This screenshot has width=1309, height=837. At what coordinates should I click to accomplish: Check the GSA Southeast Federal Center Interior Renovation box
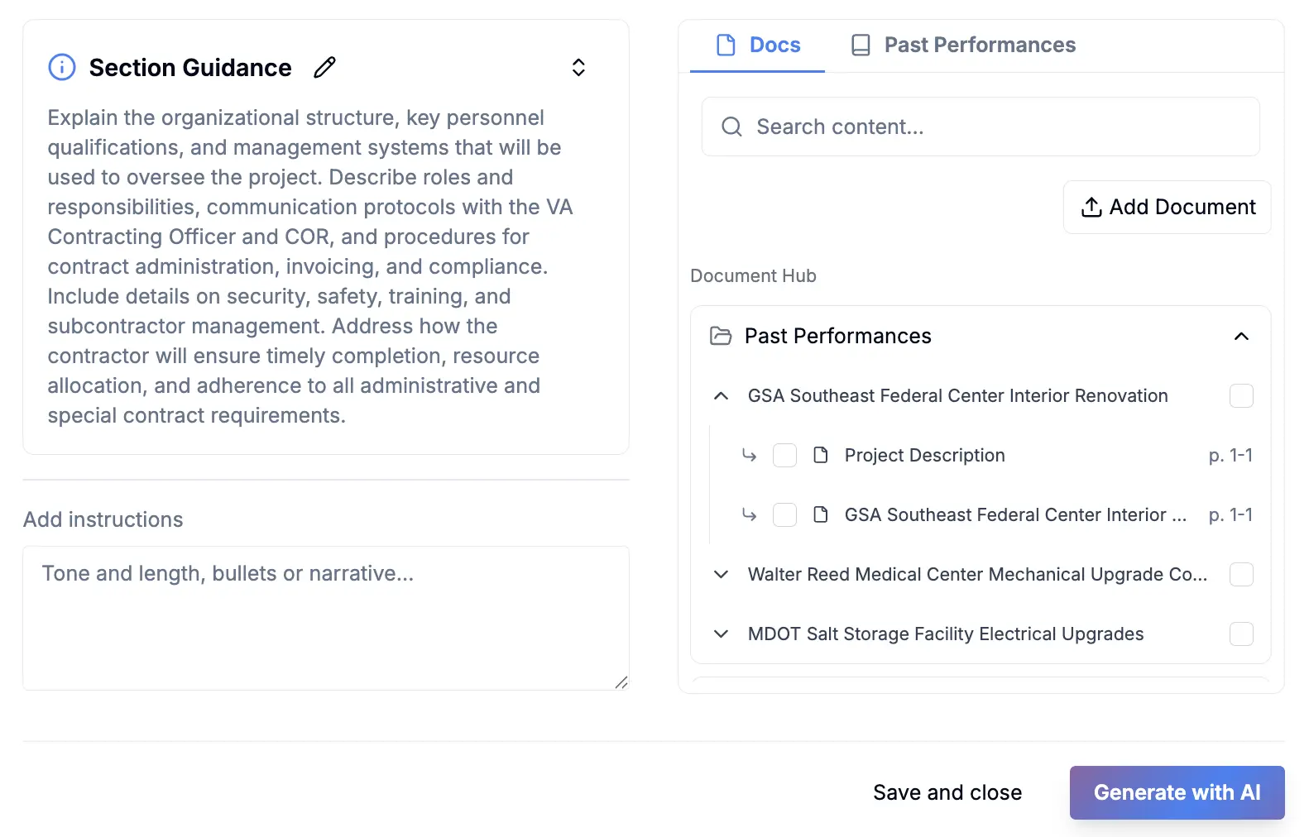pos(1241,396)
